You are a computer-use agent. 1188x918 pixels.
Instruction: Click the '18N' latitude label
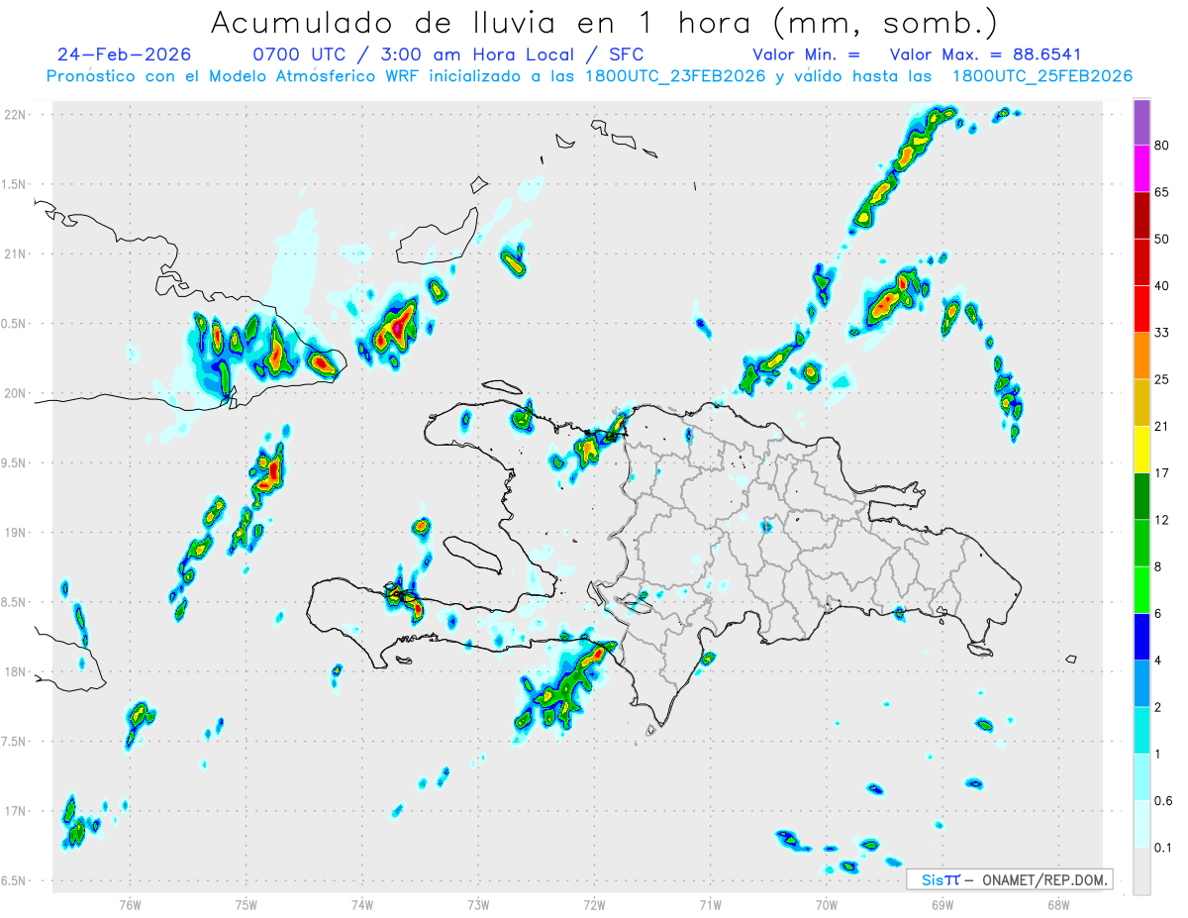pos(15,672)
